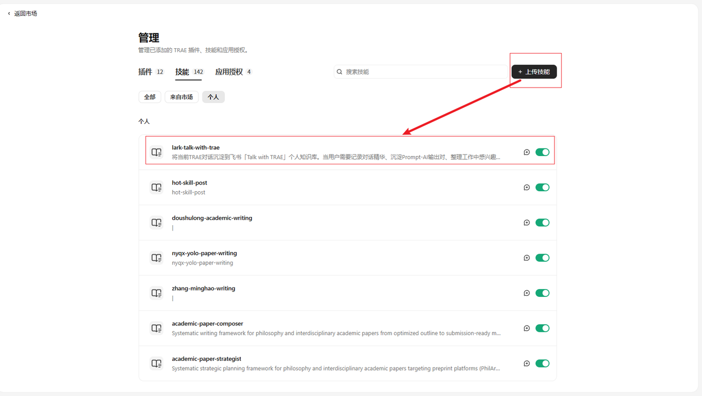Viewport: 702px width, 396px height.
Task: Select the doushulong-academic-writing skill name
Action: [x=212, y=217]
